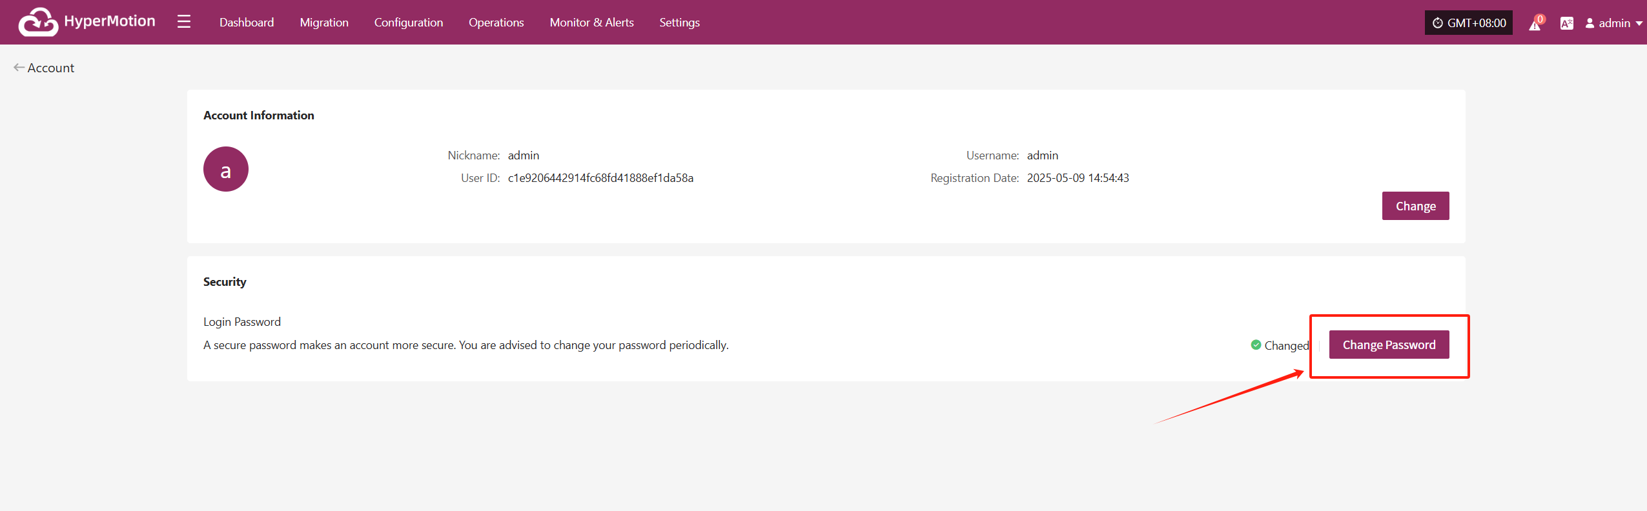Viewport: 1647px width, 511px height.
Task: Open the alerts warning icon
Action: pos(1535,24)
